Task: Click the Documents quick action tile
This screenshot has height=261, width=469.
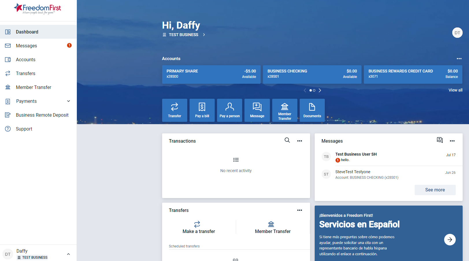Action: (312, 110)
